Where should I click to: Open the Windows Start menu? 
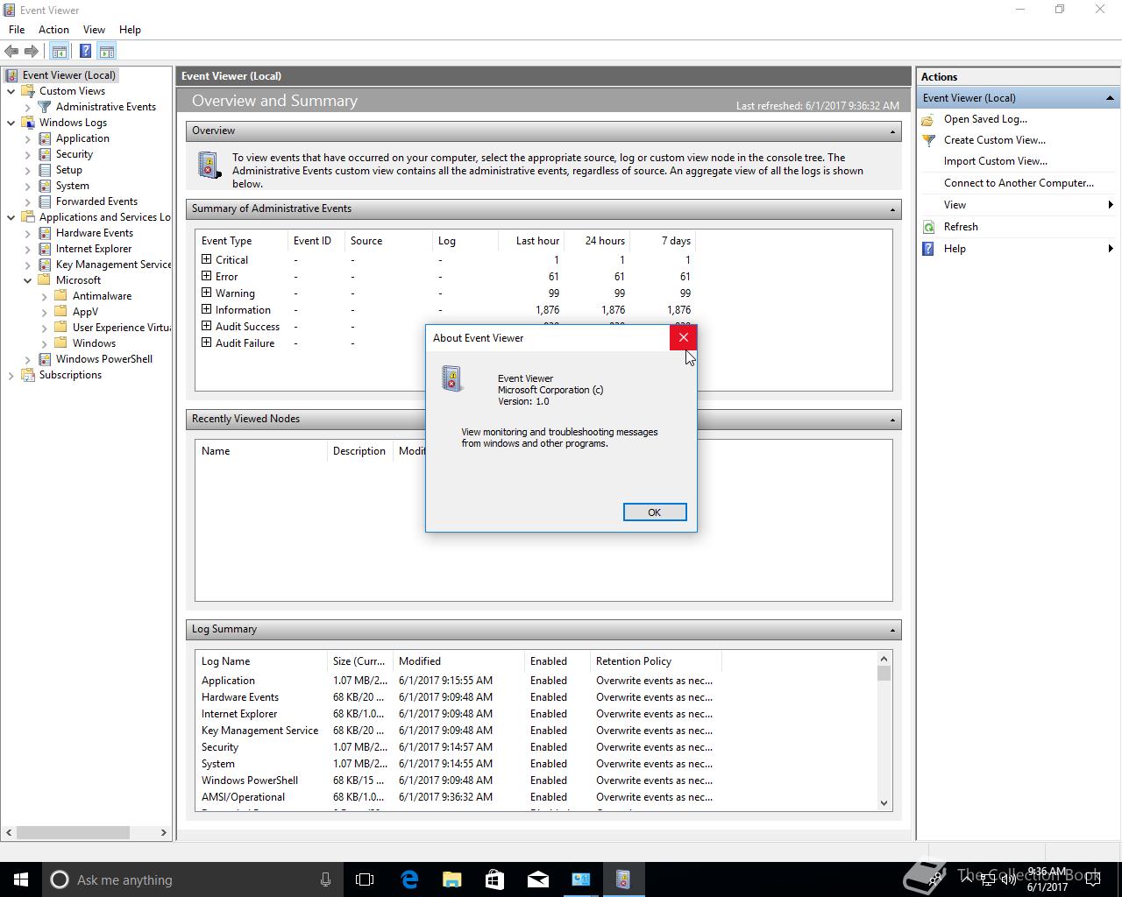[x=21, y=879]
